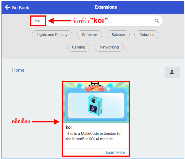Choose the Gaming category tag
Image resolution: width=185 pixels, height=159 pixels.
tap(79, 47)
